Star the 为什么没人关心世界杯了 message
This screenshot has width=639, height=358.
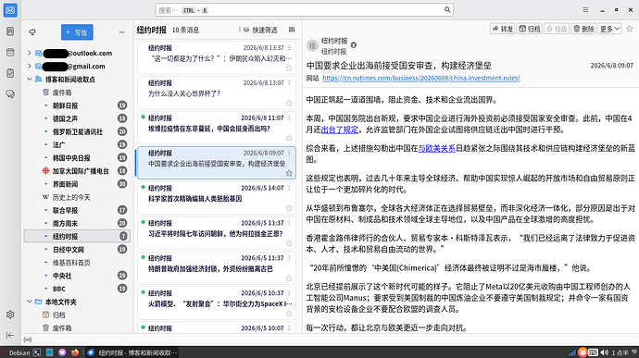pos(289,103)
